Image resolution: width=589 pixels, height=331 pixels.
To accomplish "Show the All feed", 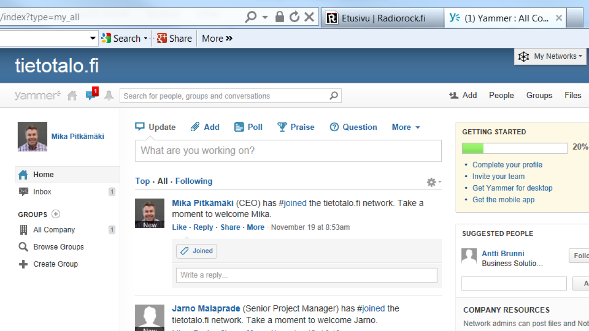I will coord(162,181).
